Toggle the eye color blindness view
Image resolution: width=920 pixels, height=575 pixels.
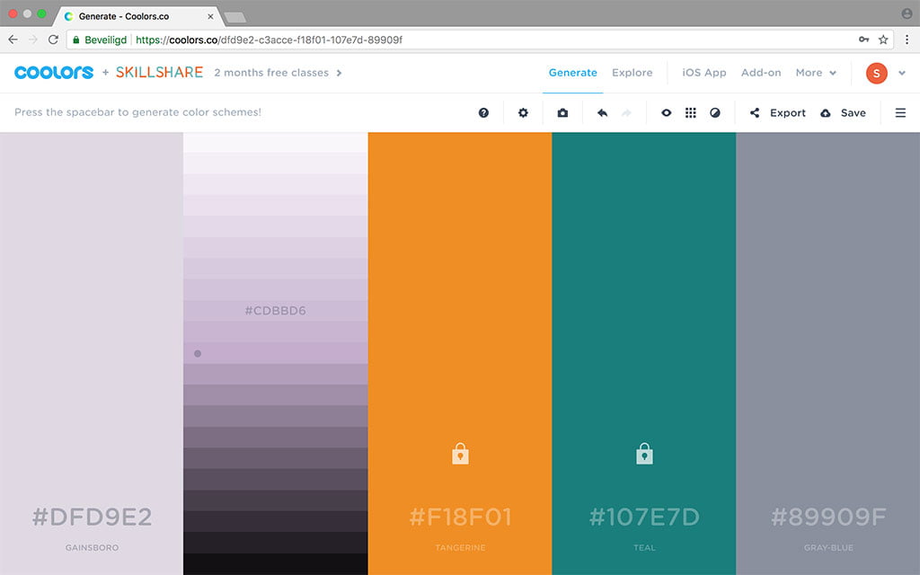[666, 113]
